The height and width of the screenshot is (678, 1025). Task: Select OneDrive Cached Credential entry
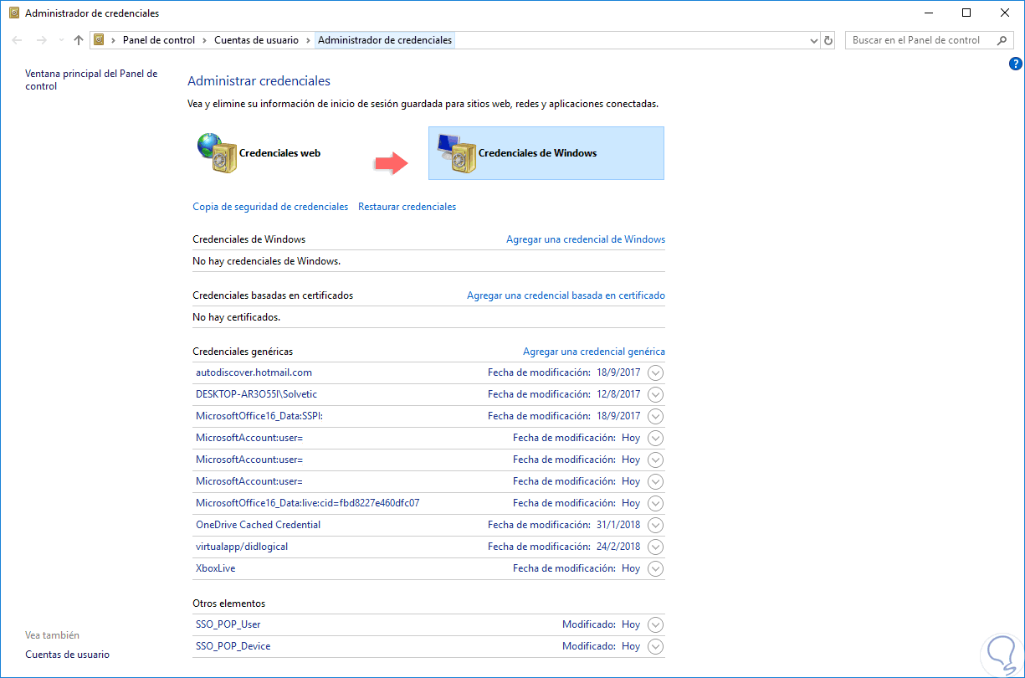(259, 525)
